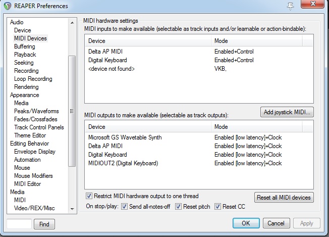The height and width of the screenshot is (237, 329).
Task: Click the REAPER logo icon in title bar
Action: (x=7, y=6)
